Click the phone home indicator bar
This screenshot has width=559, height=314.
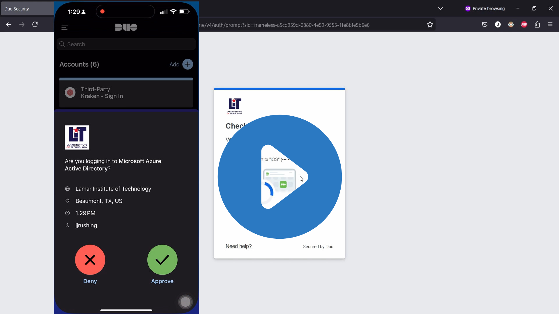(x=126, y=310)
